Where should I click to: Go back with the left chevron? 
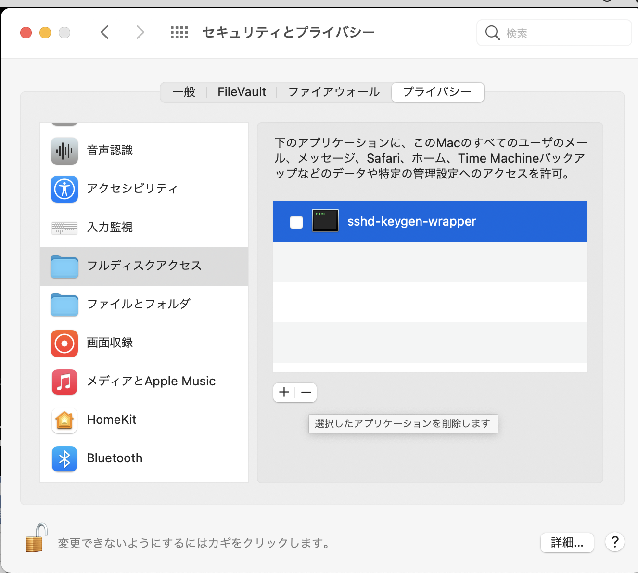(x=105, y=32)
